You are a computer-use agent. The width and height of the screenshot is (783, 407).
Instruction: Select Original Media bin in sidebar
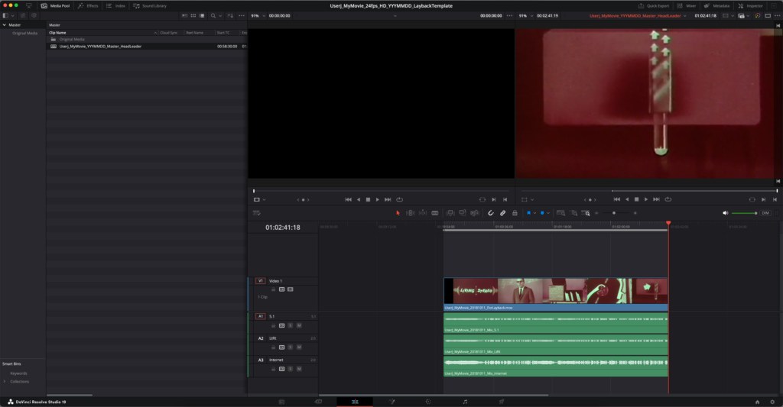[25, 33]
